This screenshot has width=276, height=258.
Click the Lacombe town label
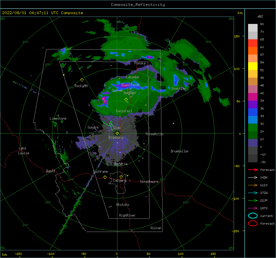[132, 77]
